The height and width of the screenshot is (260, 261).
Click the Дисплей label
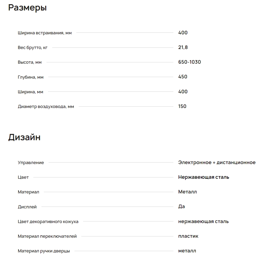[27, 207]
